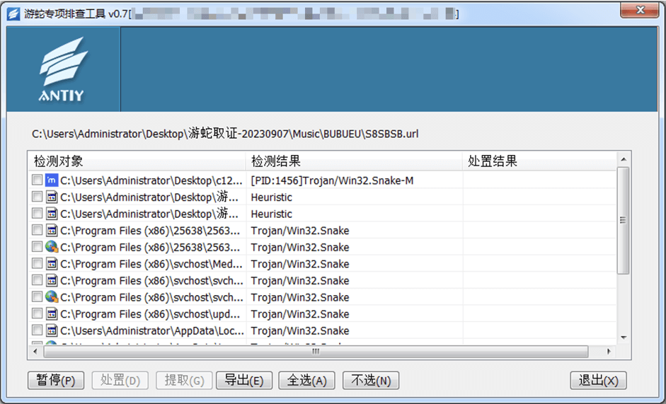Close the 游蛇专项排查工具 window
This screenshot has width=666, height=404.
(640, 10)
